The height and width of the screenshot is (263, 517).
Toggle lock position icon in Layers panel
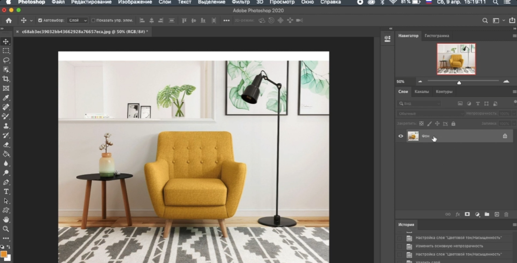(437, 124)
